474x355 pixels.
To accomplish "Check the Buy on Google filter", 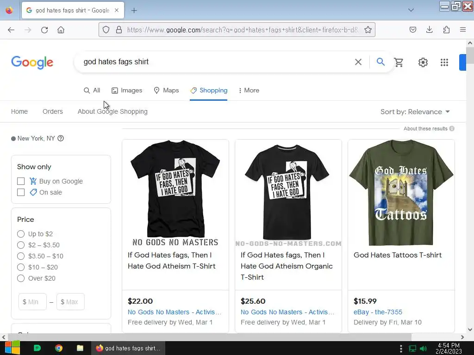I will tap(21, 181).
